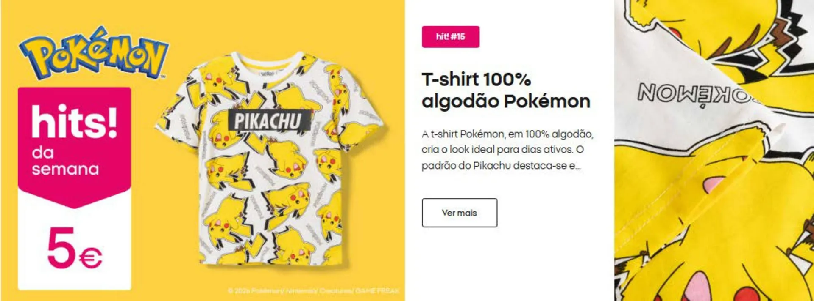Click the white 'hits!' text on pink badge

click(x=75, y=121)
